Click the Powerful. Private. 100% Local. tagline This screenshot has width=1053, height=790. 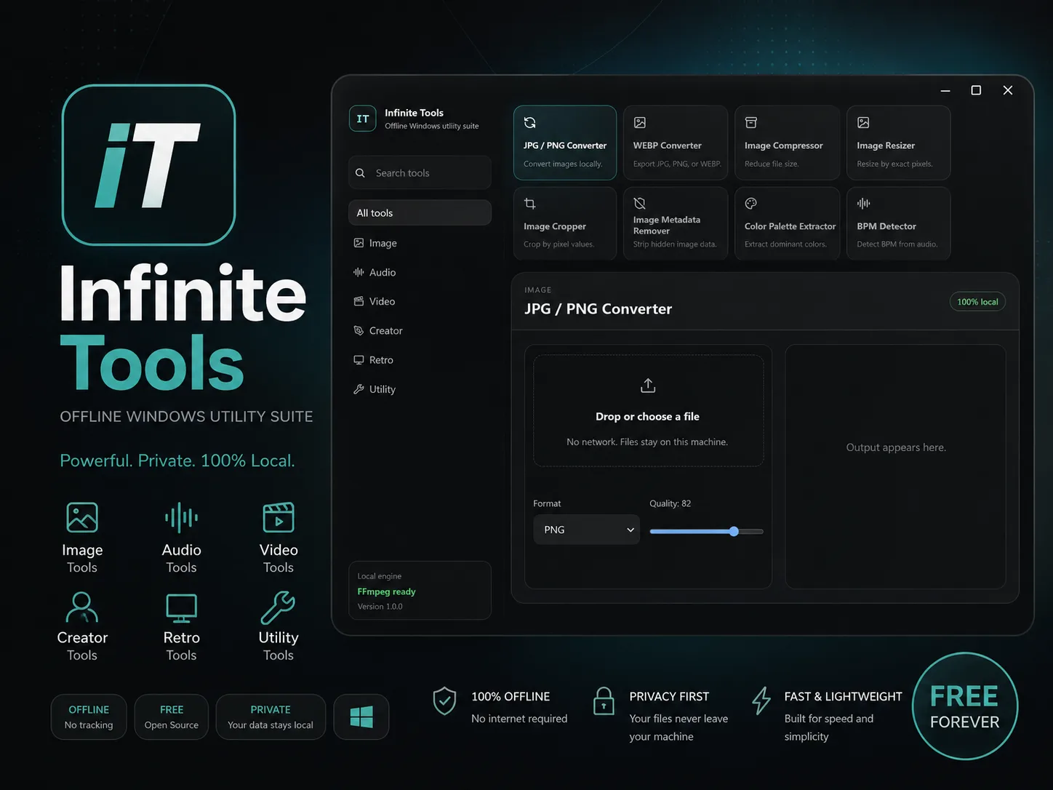[x=177, y=460]
